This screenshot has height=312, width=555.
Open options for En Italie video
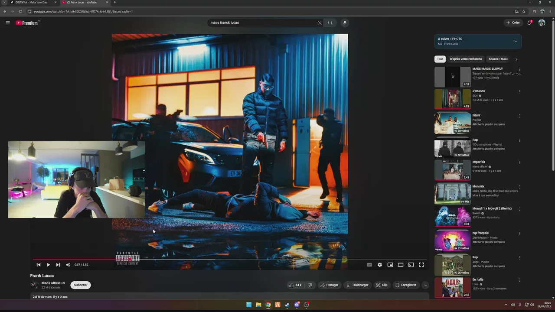pos(520,280)
